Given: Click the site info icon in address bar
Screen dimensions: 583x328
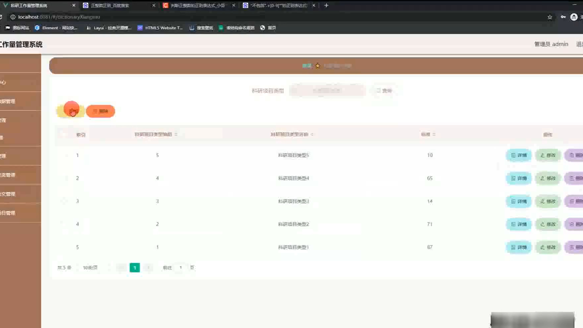Looking at the screenshot, I should click(13, 17).
